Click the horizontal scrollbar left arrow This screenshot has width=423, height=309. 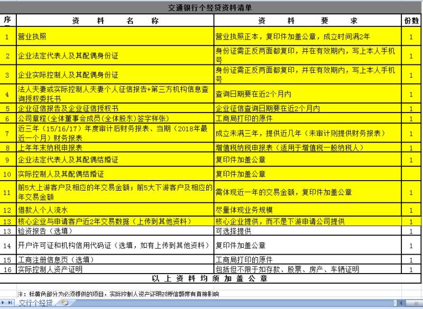pyautogui.click(x=401, y=303)
